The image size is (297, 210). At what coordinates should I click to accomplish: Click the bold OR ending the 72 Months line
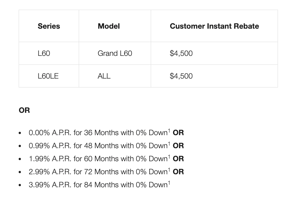(x=178, y=172)
